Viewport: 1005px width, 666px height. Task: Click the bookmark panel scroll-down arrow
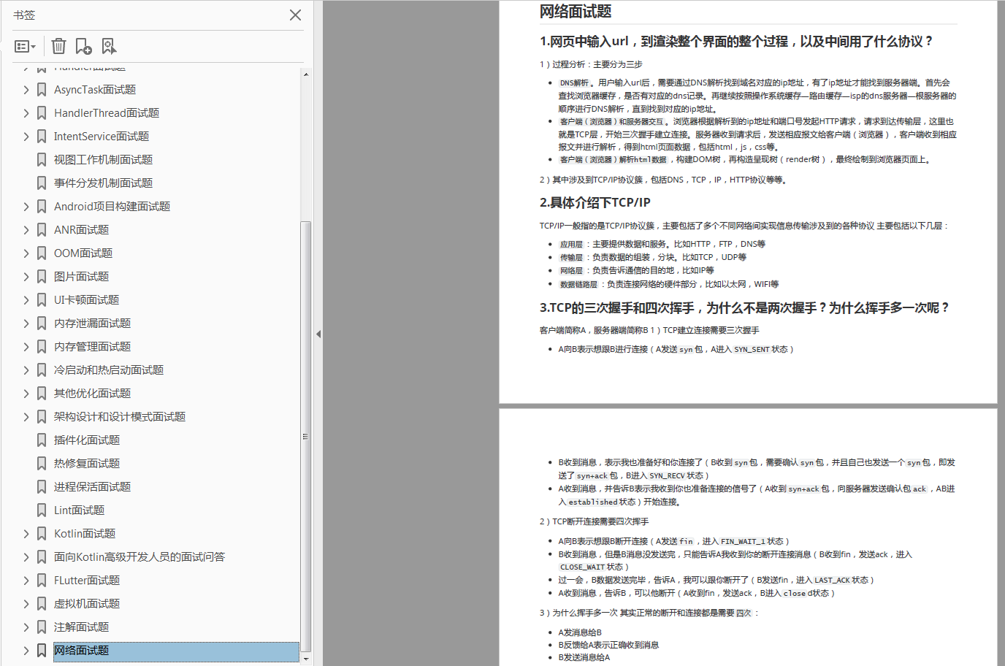306,659
